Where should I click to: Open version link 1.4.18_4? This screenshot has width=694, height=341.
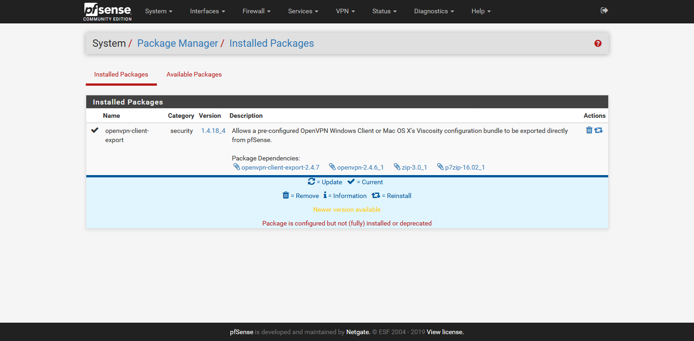pyautogui.click(x=213, y=131)
